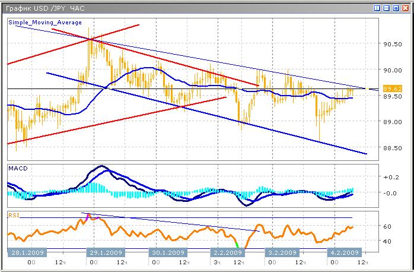The width and height of the screenshot is (414, 272).
Task: Click the 3.2.2009 date marker
Action: click(x=282, y=252)
